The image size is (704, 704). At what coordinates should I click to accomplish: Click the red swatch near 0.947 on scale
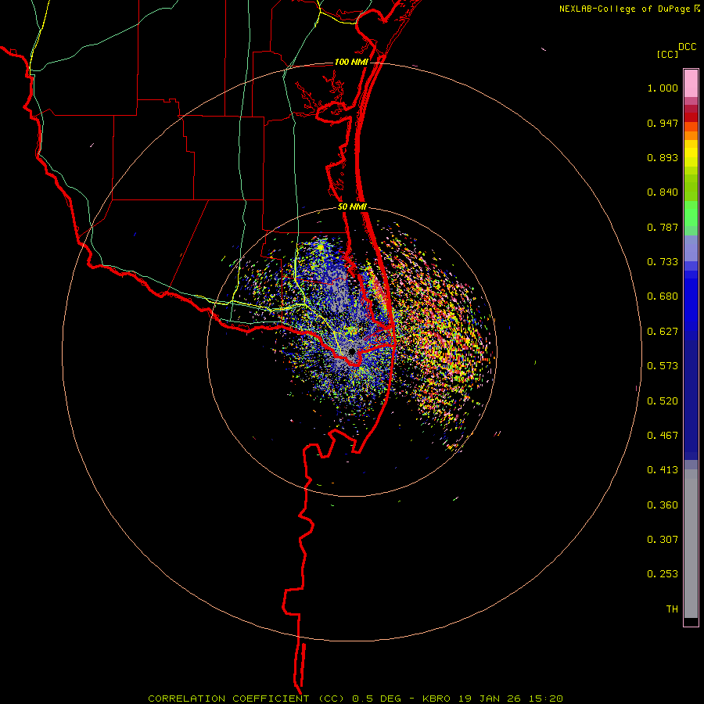tap(691, 117)
